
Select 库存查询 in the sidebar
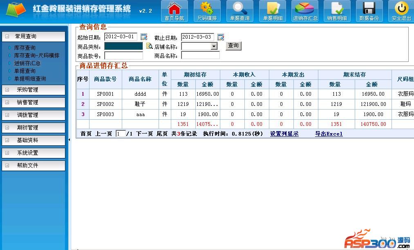coord(25,48)
